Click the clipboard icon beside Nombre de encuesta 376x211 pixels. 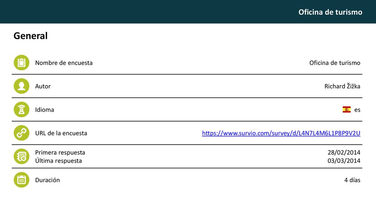pyautogui.click(x=21, y=63)
